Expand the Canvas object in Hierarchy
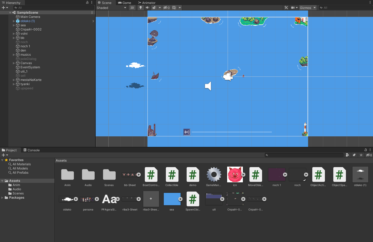The height and width of the screenshot is (242, 373). 14,63
